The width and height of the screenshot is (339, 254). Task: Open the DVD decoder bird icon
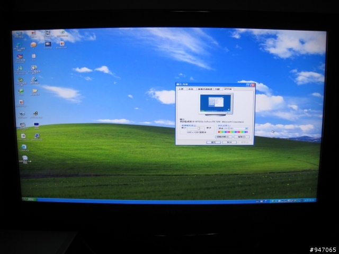pyautogui.click(x=36, y=115)
